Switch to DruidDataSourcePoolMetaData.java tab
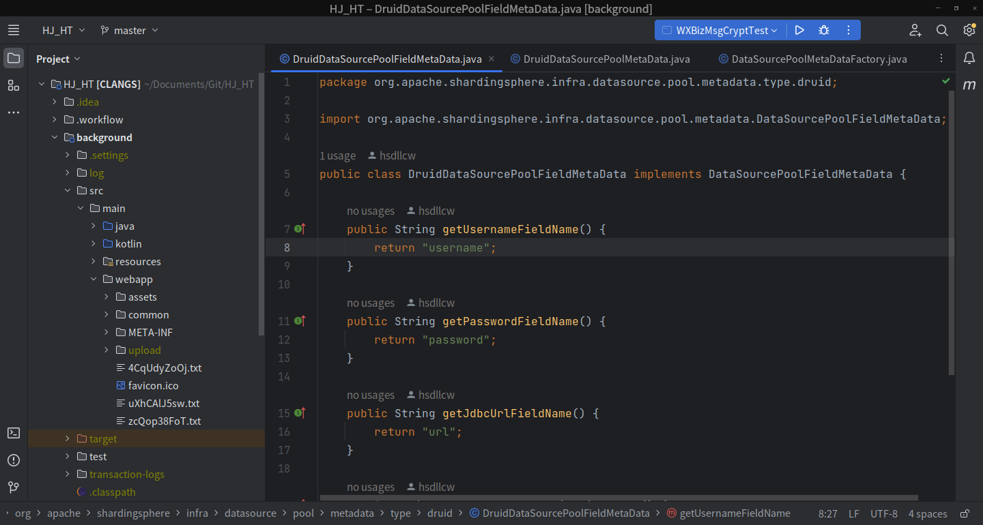The width and height of the screenshot is (983, 525). [x=600, y=59]
